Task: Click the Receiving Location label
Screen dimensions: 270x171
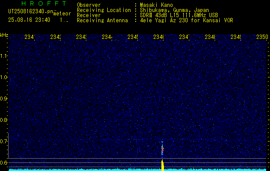Action: 104,10
